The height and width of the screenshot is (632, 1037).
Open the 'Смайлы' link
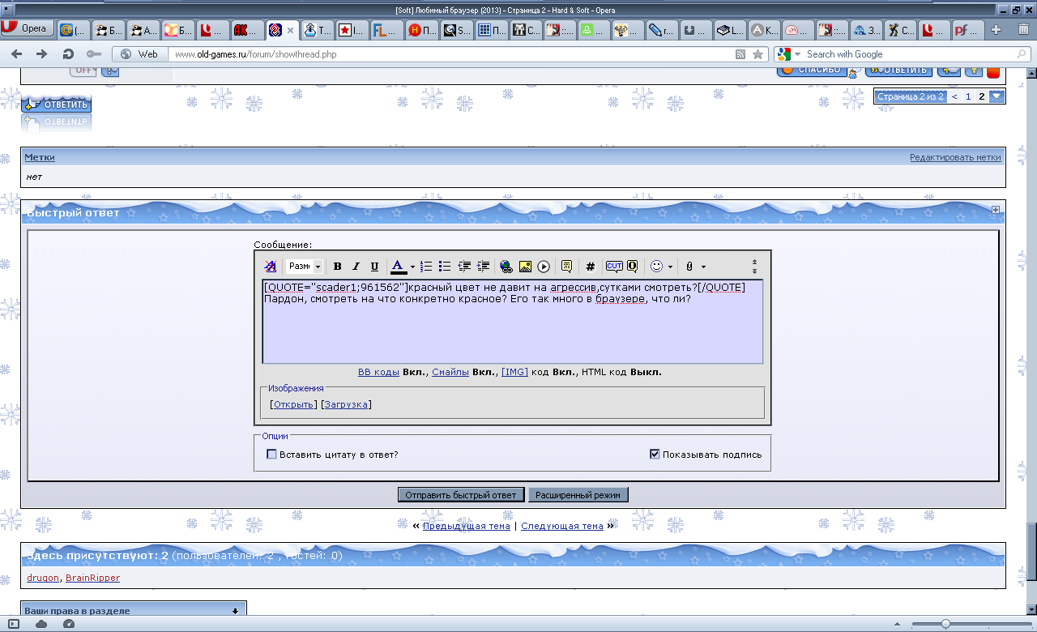click(450, 372)
